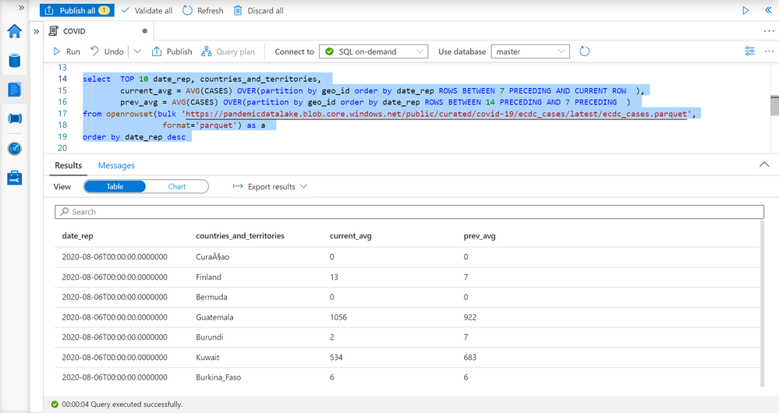
Task: Refresh the database list icon
Action: (x=585, y=51)
